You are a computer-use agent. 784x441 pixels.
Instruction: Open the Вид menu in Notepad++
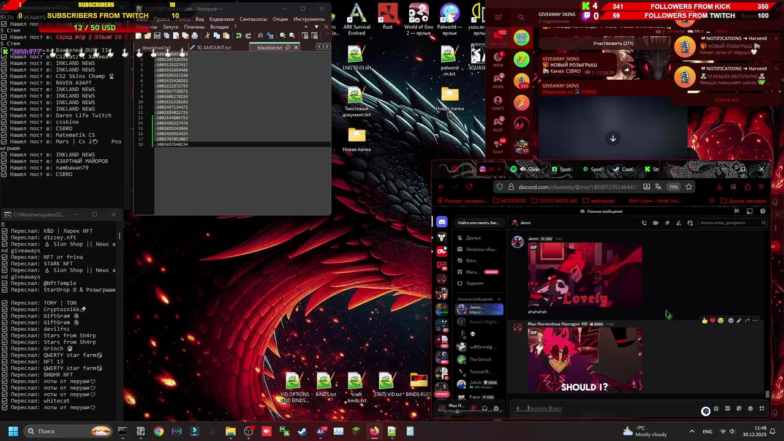(x=200, y=19)
